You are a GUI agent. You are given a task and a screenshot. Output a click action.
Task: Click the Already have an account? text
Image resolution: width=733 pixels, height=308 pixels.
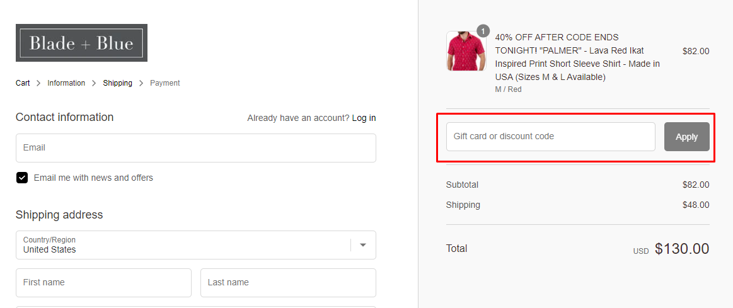pyautogui.click(x=298, y=118)
